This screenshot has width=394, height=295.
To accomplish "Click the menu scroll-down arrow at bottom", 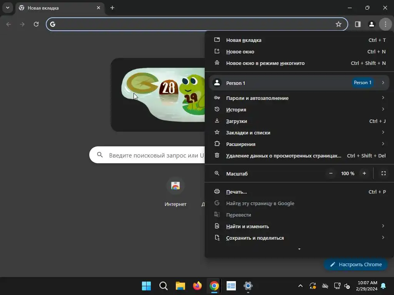I will pyautogui.click(x=299, y=249).
